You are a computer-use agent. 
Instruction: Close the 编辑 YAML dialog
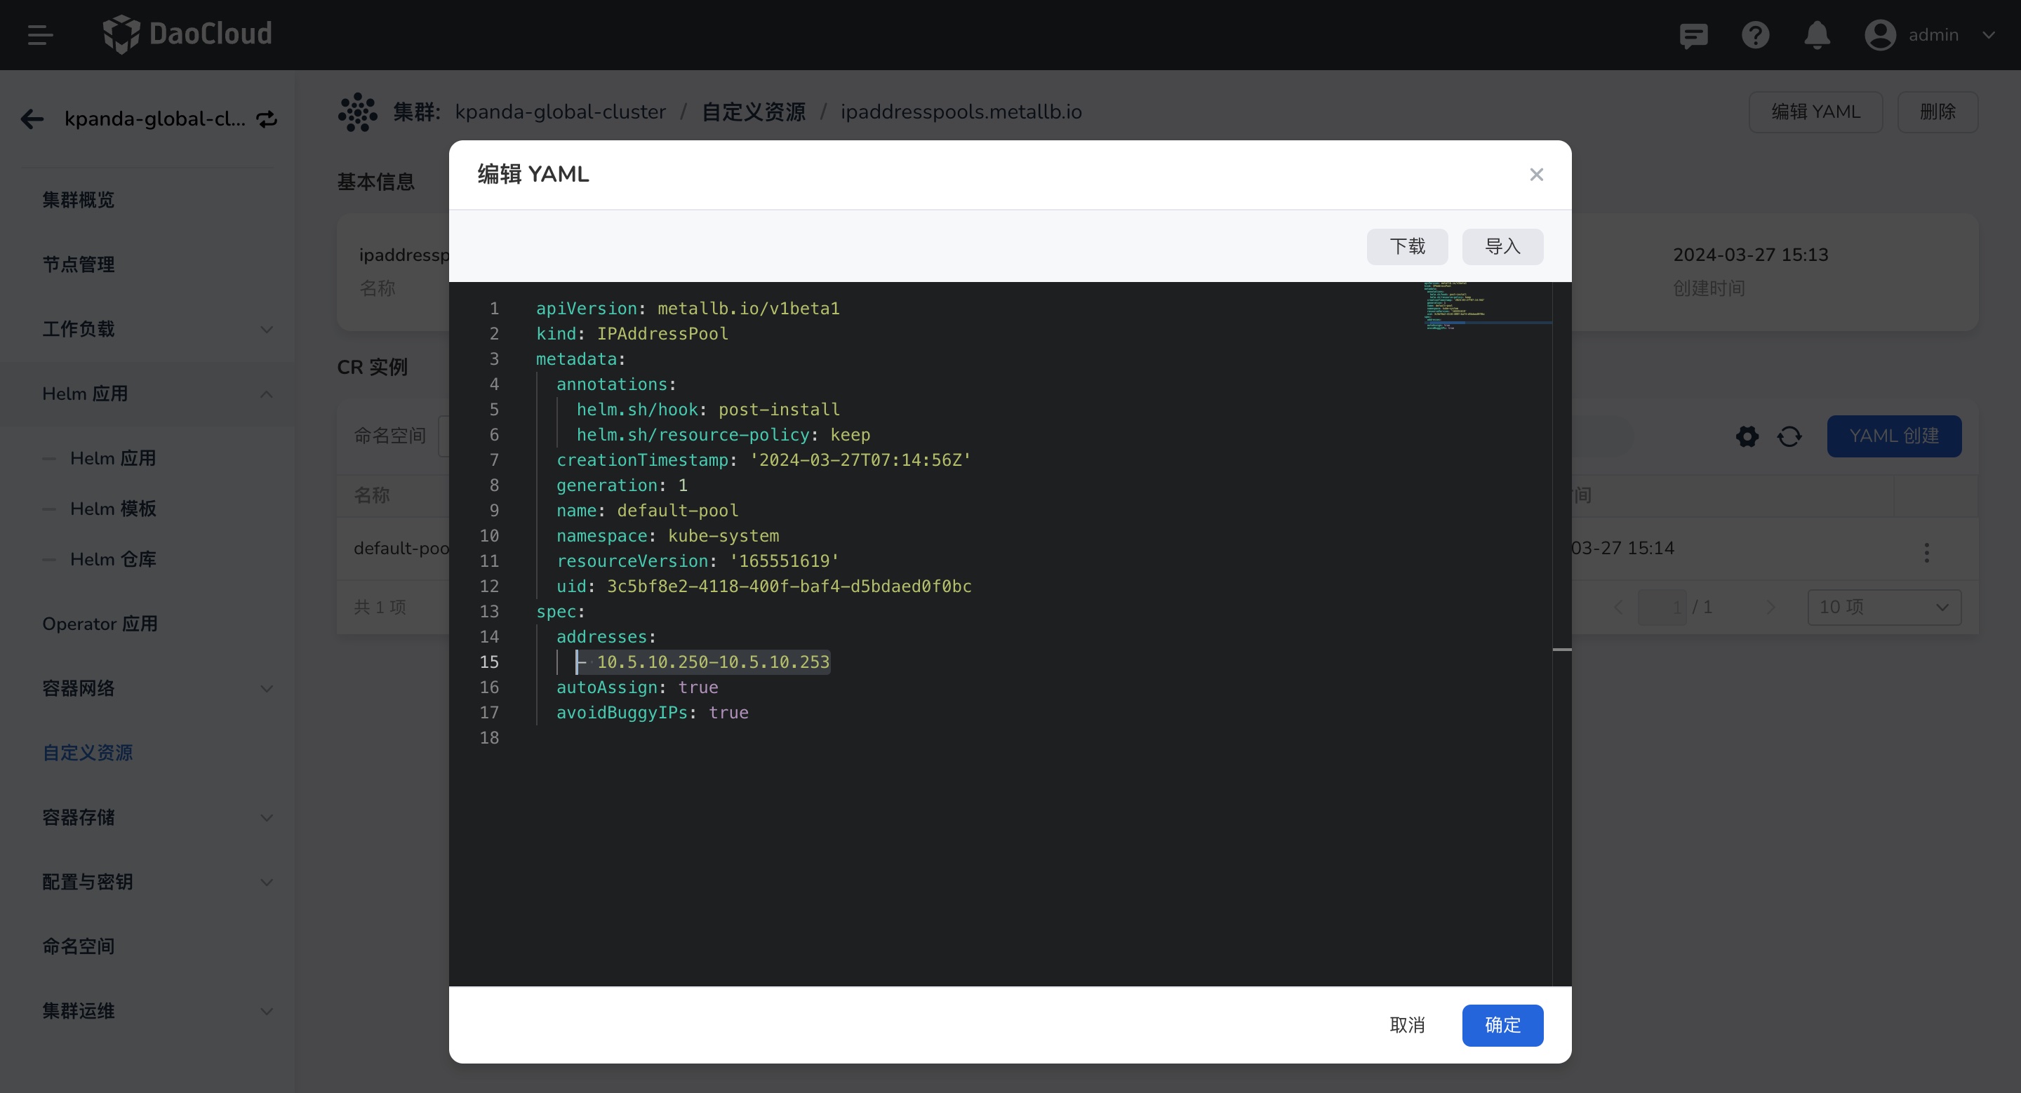[1536, 175]
